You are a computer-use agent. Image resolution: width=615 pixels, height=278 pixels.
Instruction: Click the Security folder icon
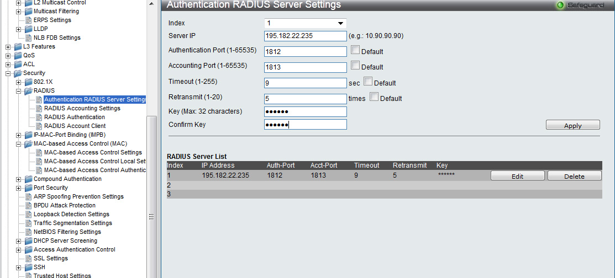(x=18, y=73)
